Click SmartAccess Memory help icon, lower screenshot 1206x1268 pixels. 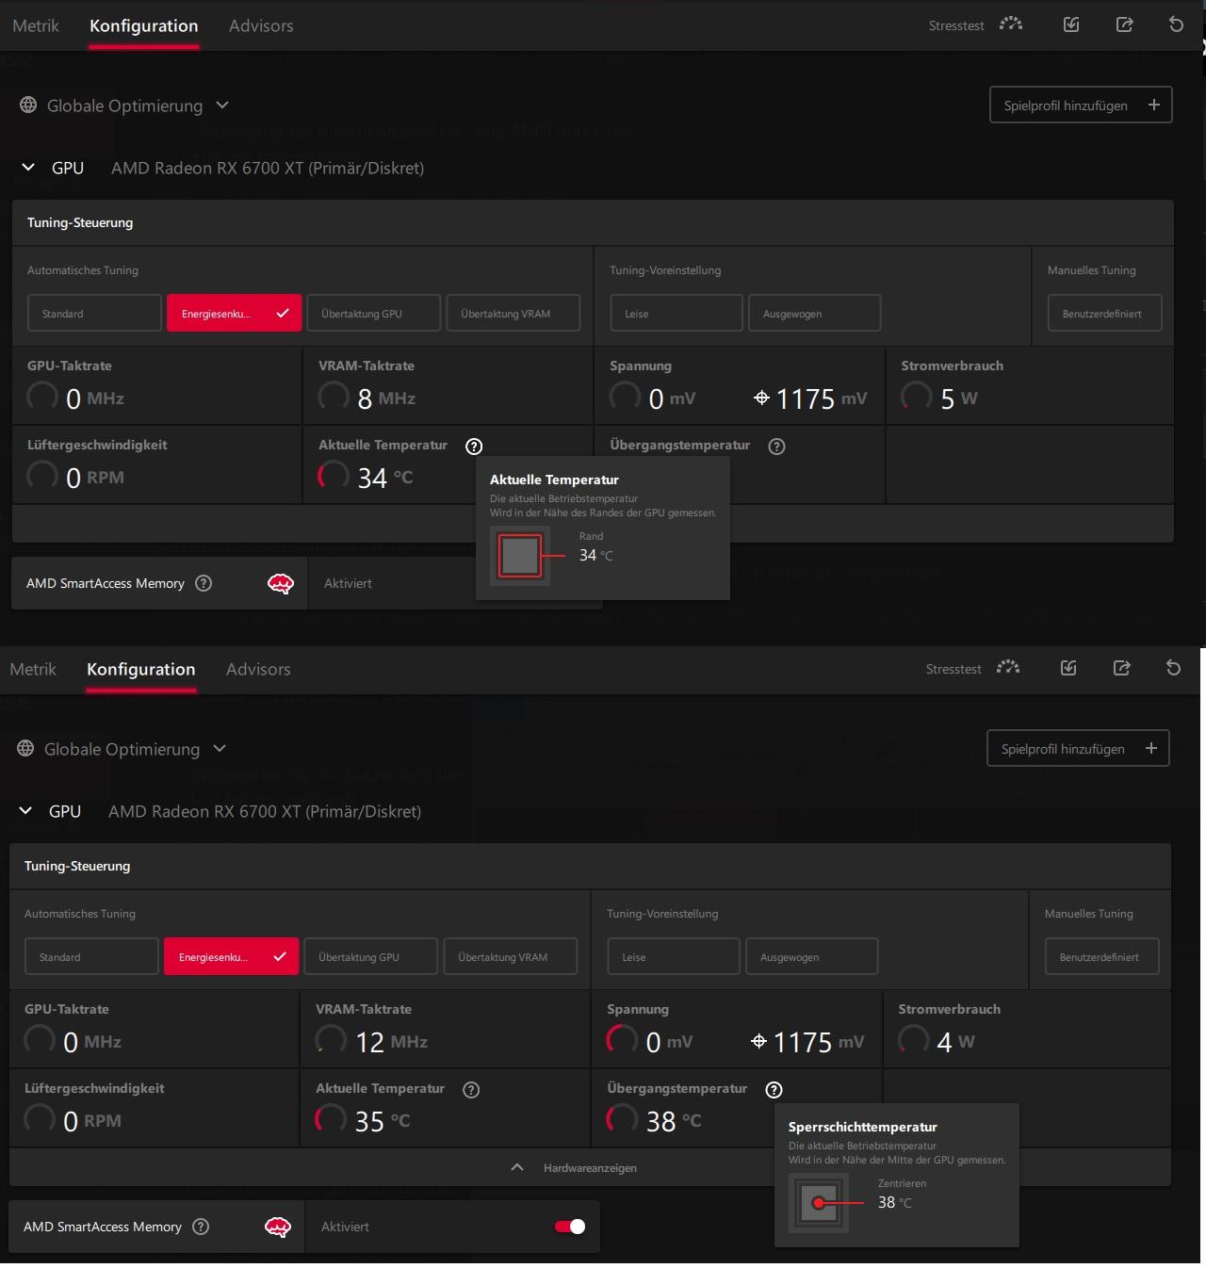[x=201, y=1227]
